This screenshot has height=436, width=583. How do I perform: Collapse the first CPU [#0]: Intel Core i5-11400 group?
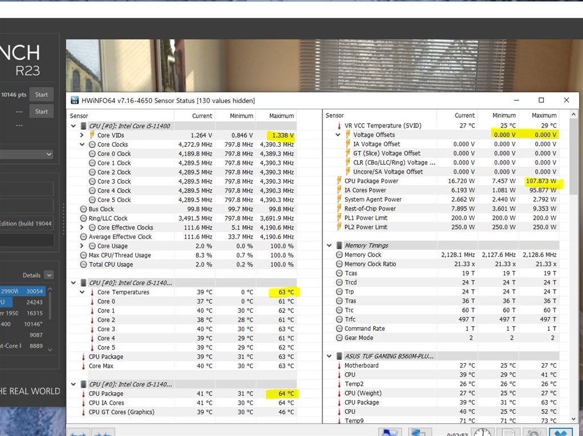[x=73, y=126]
